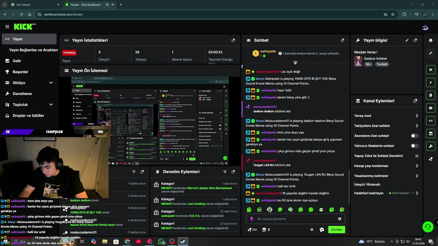The height and width of the screenshot is (246, 438).
Task: Open Hedefleri belirleyin chevron
Action: pos(417,193)
